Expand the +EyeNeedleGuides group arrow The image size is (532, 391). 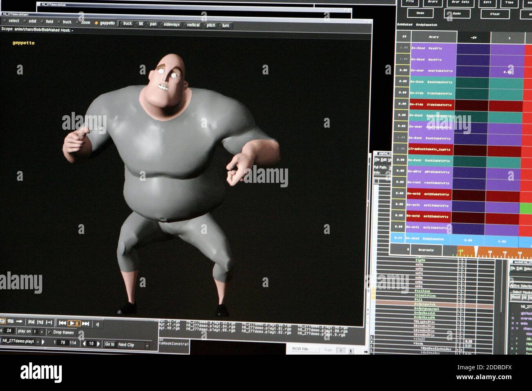coord(372,346)
